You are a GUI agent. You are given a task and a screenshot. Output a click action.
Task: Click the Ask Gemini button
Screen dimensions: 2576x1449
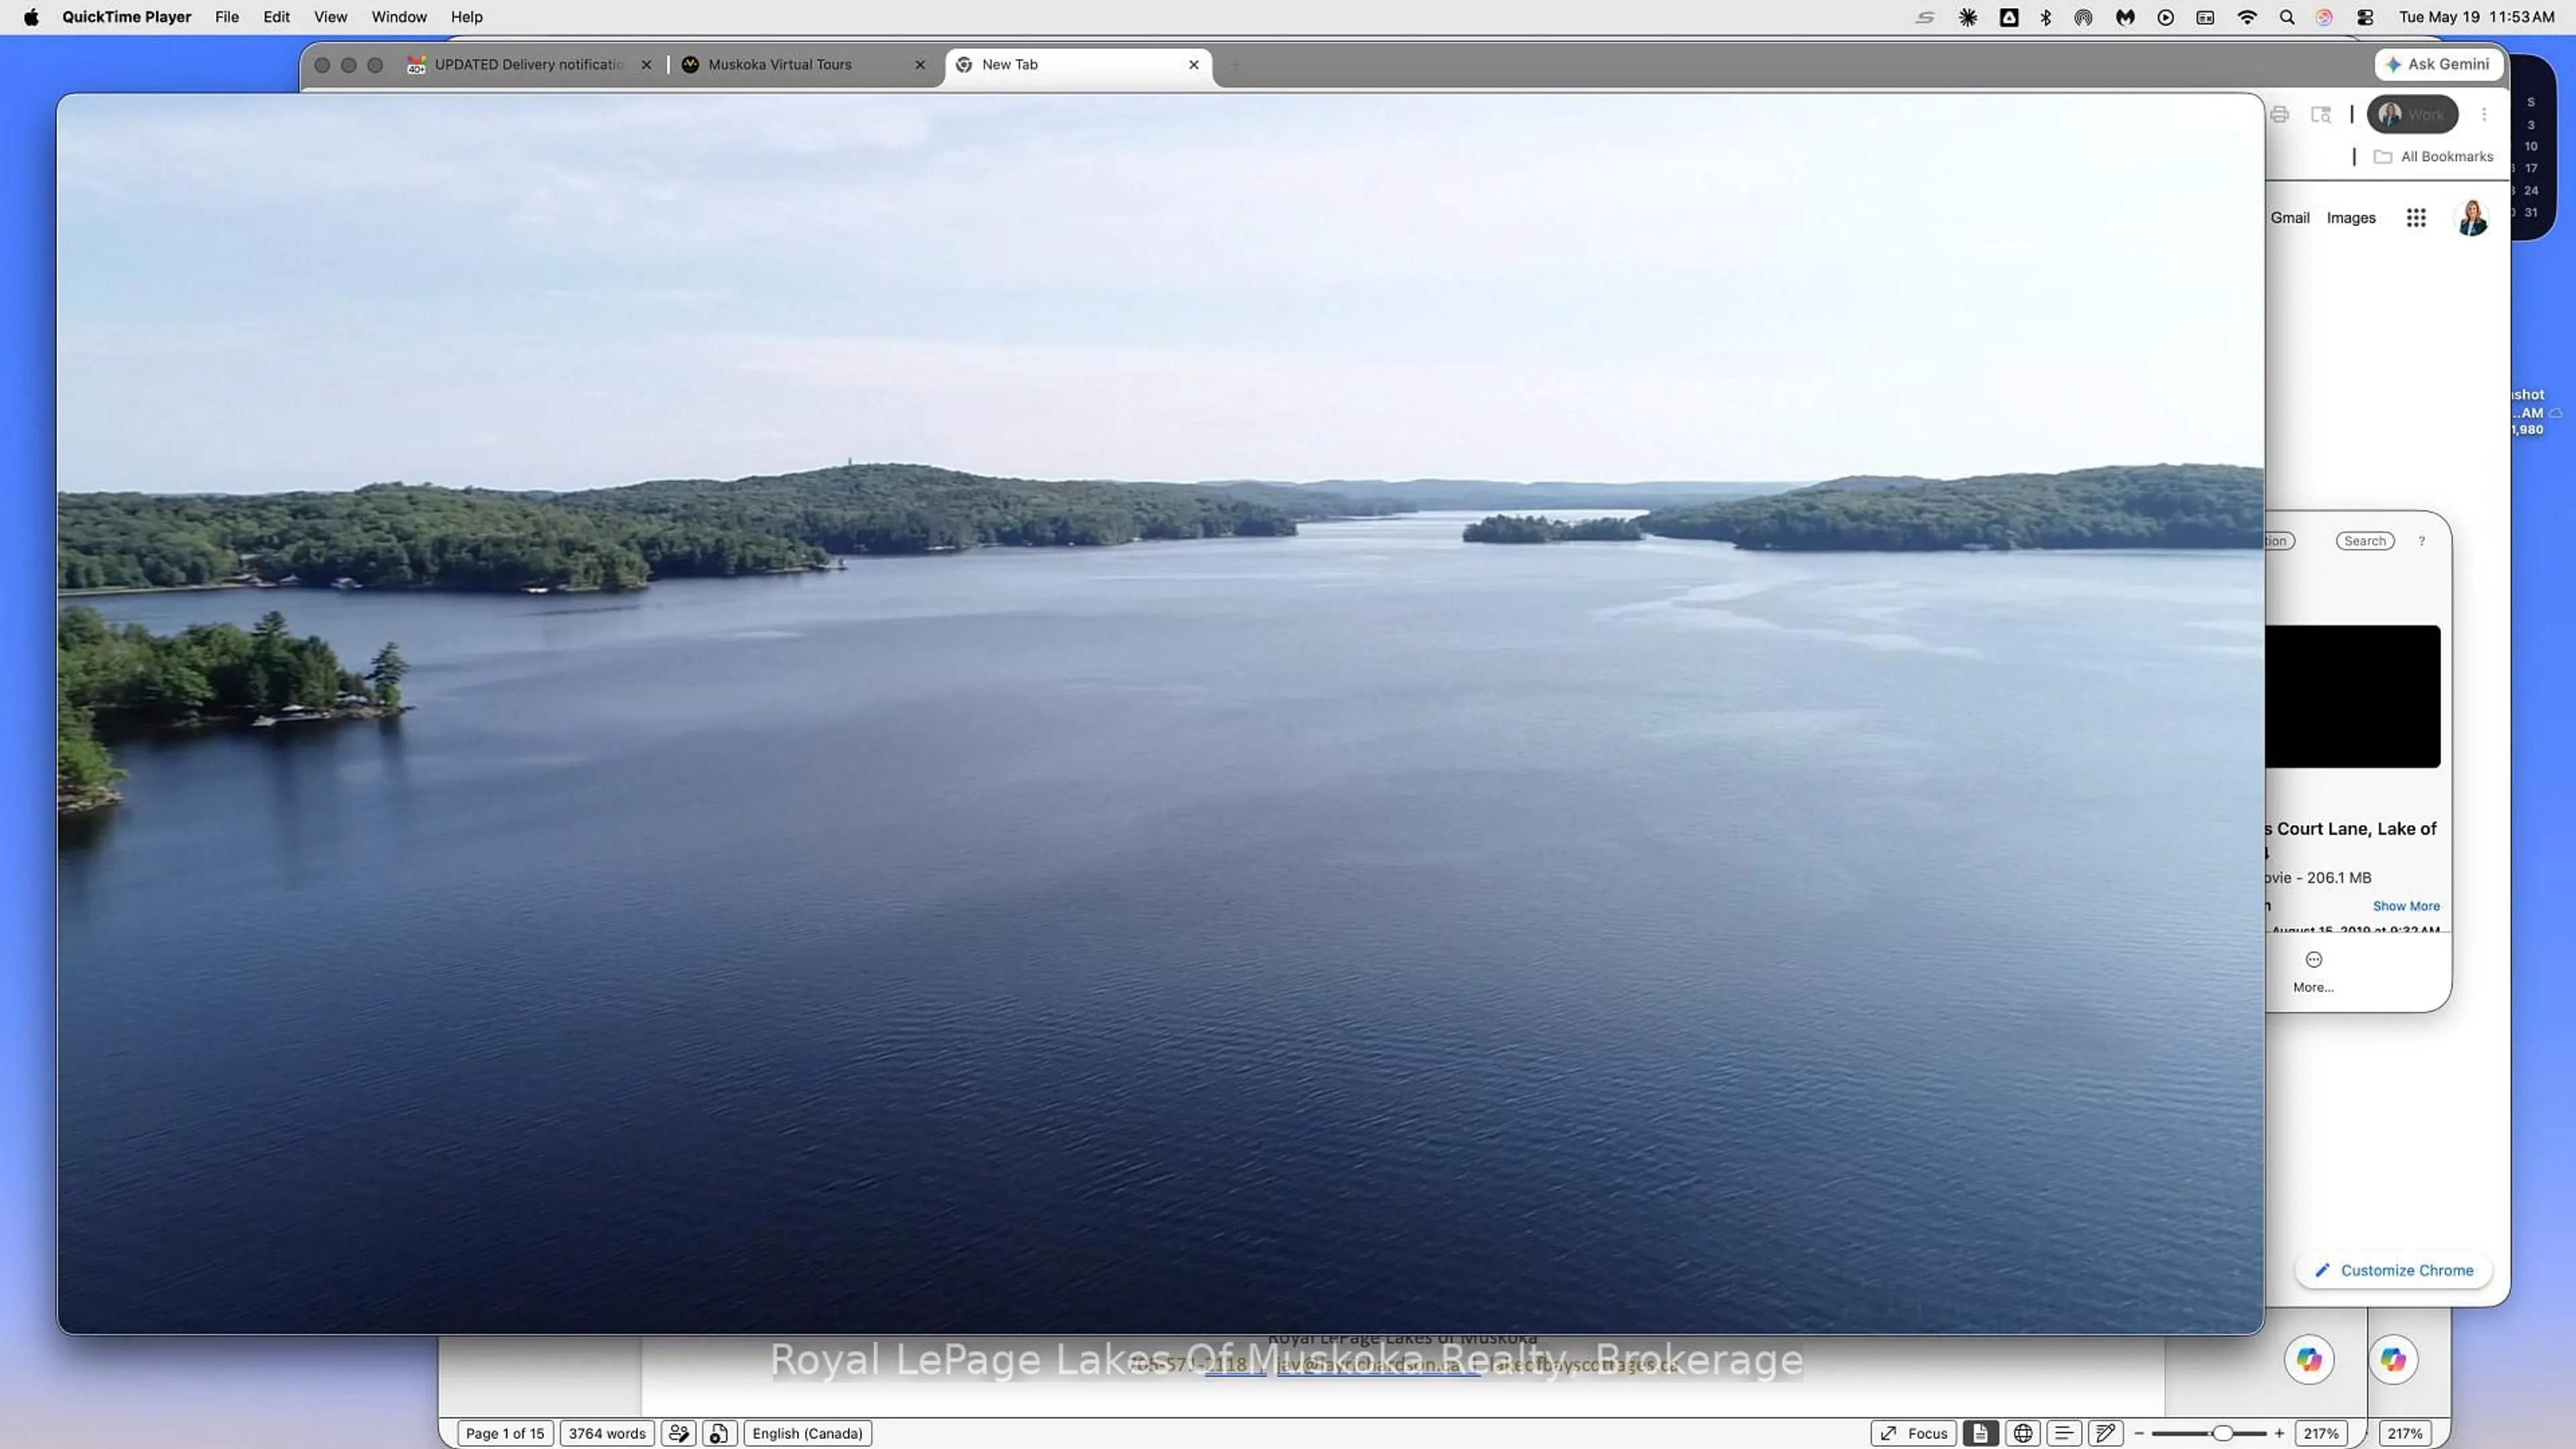[x=2438, y=64]
